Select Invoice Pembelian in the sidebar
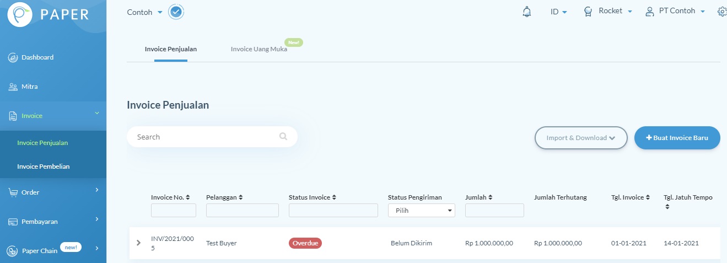727x263 pixels. [x=44, y=167]
